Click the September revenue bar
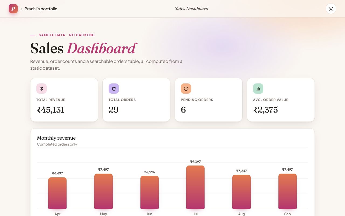This screenshot has height=216, width=345. point(288,191)
